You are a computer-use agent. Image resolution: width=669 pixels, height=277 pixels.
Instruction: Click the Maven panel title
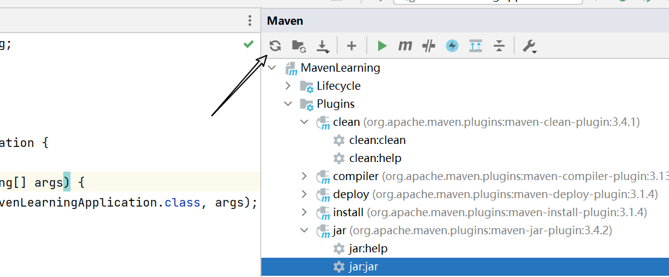click(x=285, y=20)
